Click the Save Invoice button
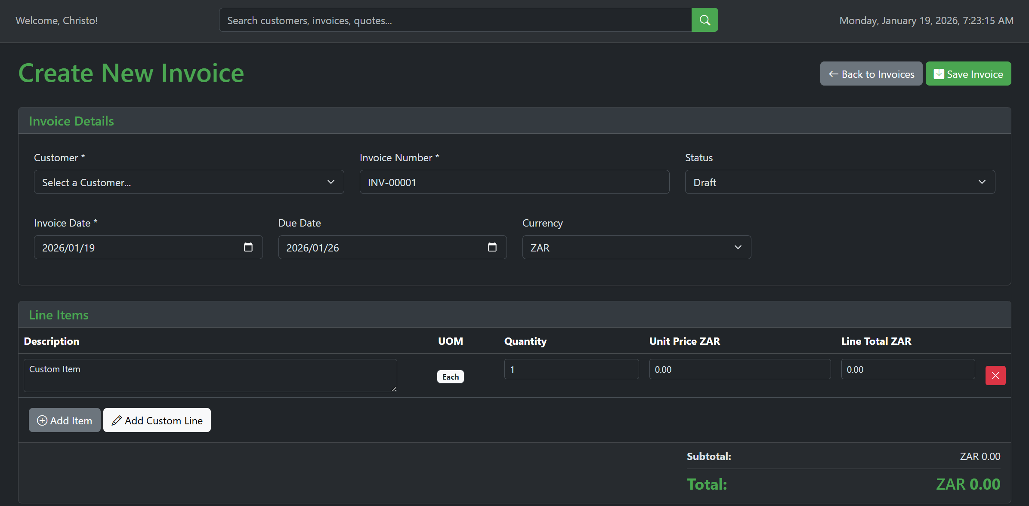 [968, 74]
